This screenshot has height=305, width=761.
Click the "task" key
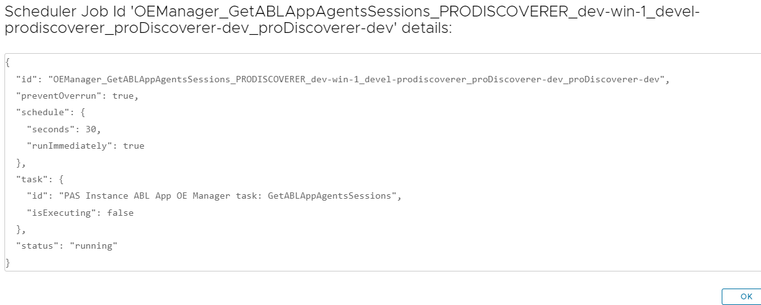pyautogui.click(x=32, y=179)
